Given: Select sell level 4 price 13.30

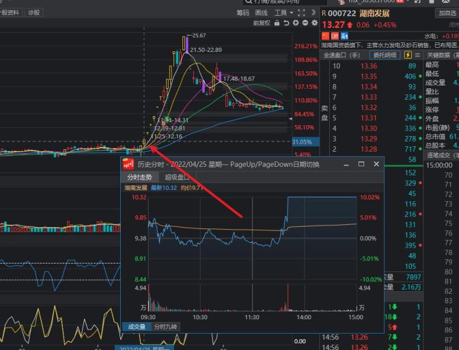Looking at the screenshot, I should (368, 128).
